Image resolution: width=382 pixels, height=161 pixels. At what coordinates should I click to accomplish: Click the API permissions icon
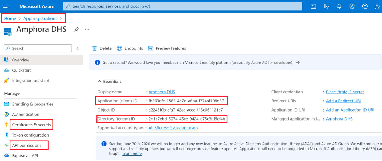[6, 145]
